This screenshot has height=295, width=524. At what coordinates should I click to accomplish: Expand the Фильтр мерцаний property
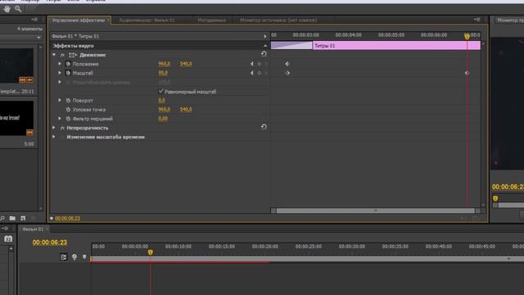[x=60, y=118]
